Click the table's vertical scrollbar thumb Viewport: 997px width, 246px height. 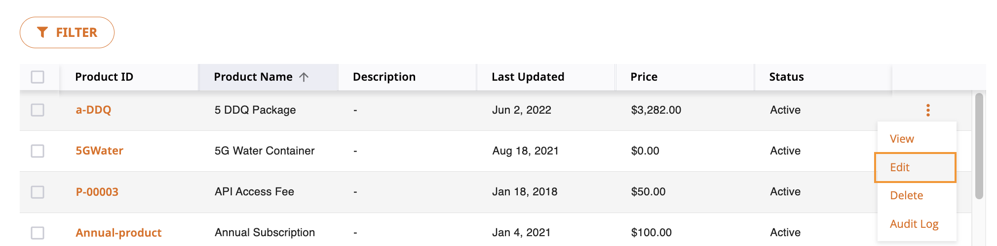click(x=979, y=146)
